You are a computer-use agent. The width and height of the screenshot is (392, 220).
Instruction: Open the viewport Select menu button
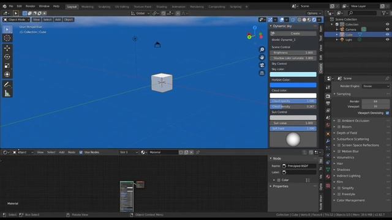point(47,20)
